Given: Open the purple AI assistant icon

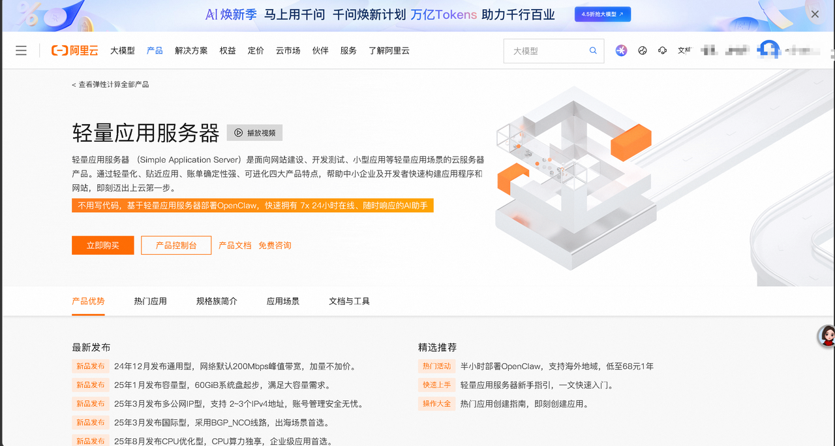Looking at the screenshot, I should pos(621,50).
